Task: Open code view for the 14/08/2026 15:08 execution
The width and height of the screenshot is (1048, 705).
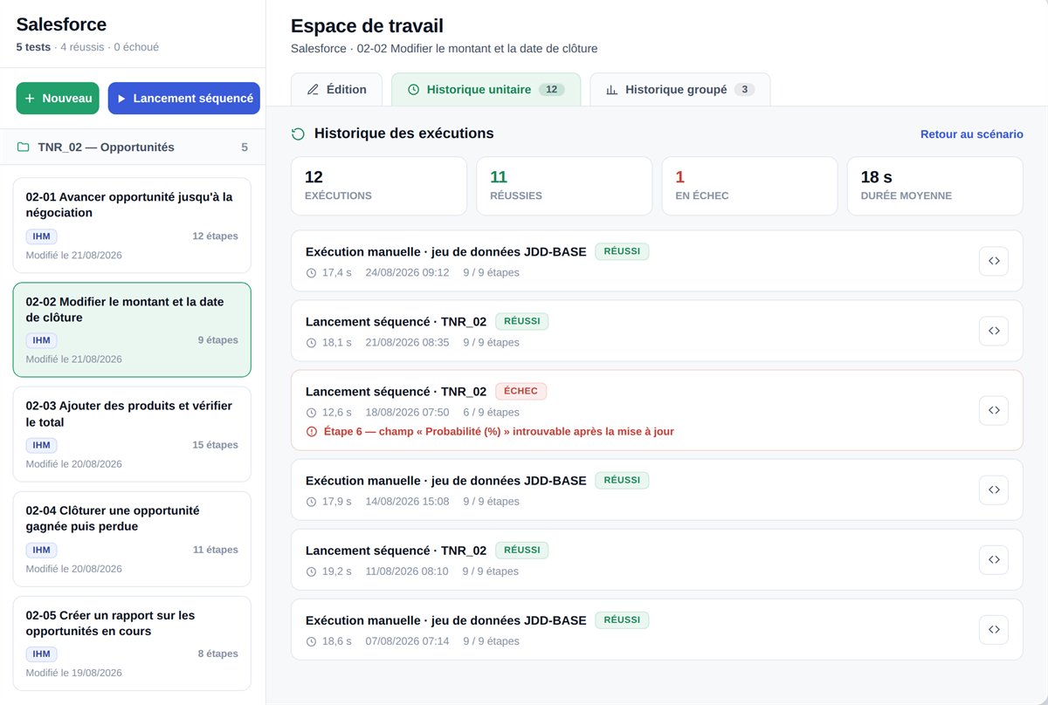Action: (994, 489)
